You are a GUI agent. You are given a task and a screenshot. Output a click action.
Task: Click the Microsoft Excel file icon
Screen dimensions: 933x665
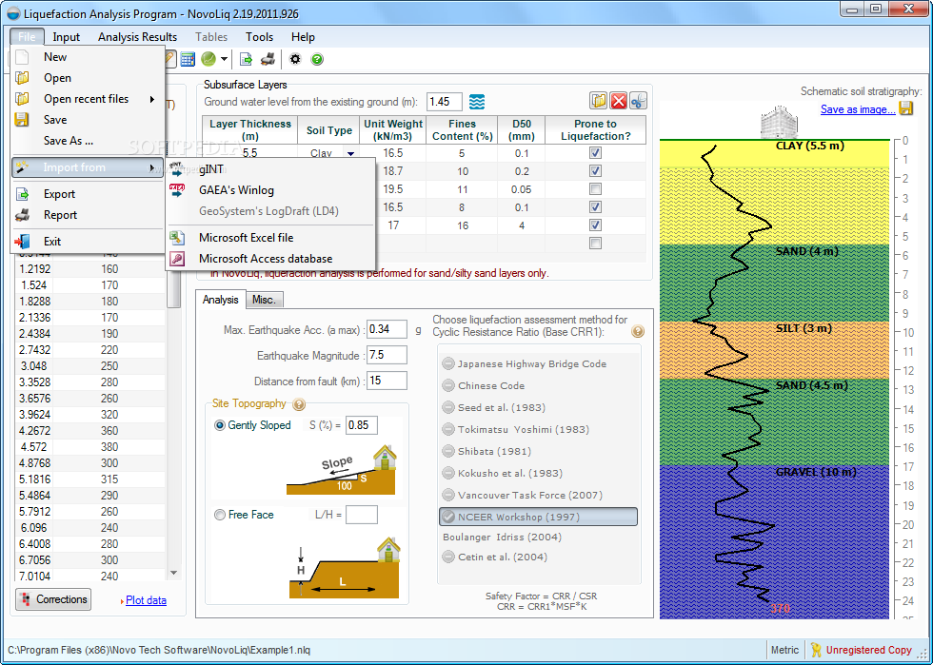[x=177, y=237]
